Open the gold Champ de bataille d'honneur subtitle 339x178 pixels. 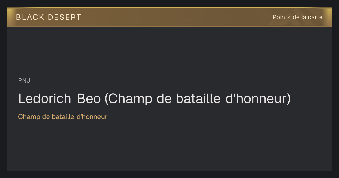pyautogui.click(x=63, y=117)
